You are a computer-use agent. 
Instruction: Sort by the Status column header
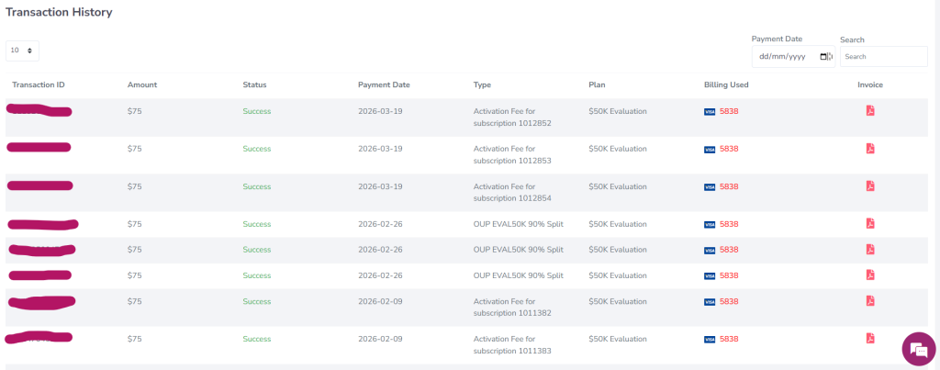click(255, 84)
